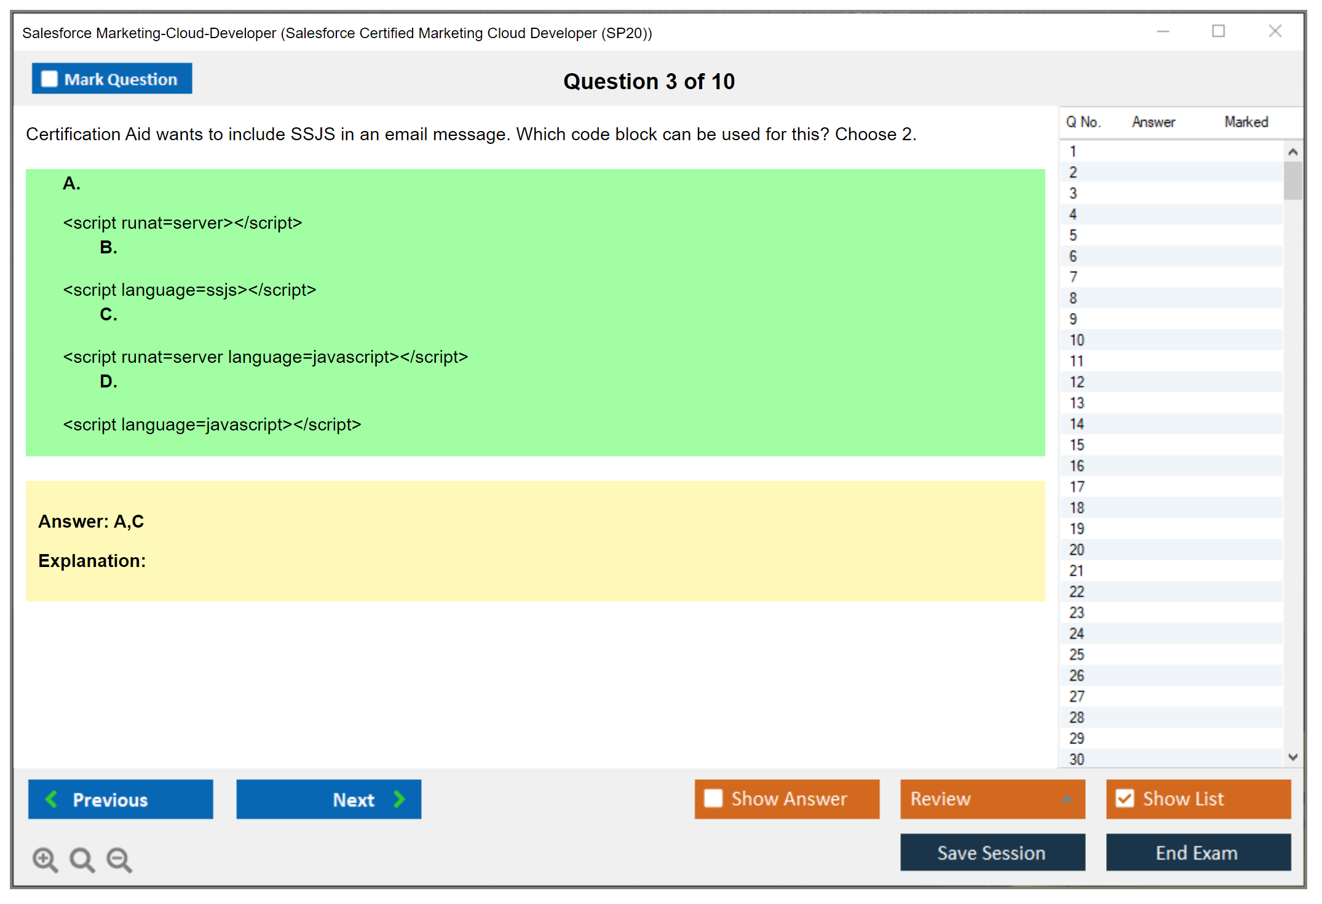Minimize the exam window
This screenshot has width=1322, height=904.
tap(1163, 31)
